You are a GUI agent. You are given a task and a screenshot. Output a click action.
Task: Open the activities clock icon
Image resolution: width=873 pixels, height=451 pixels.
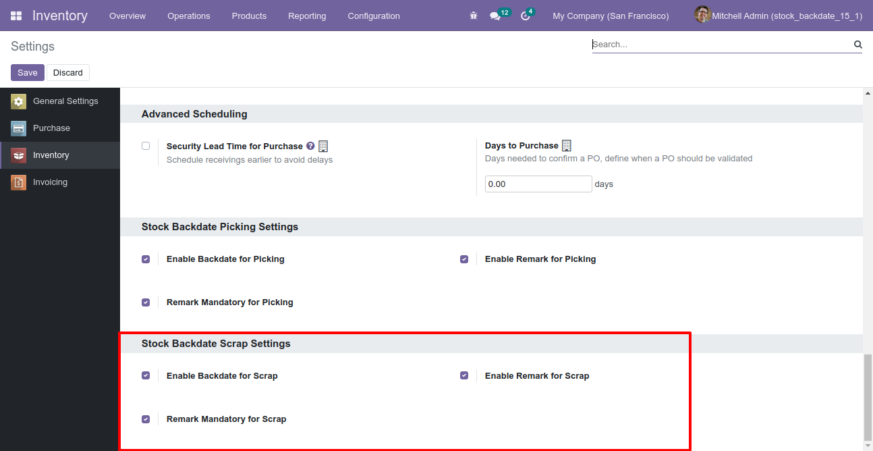(x=526, y=16)
